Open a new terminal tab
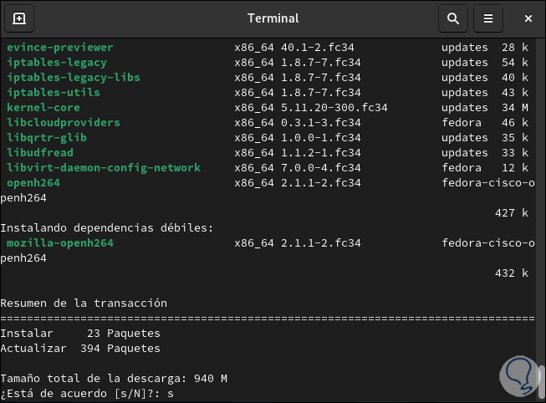This screenshot has height=403, width=546. coord(19,18)
